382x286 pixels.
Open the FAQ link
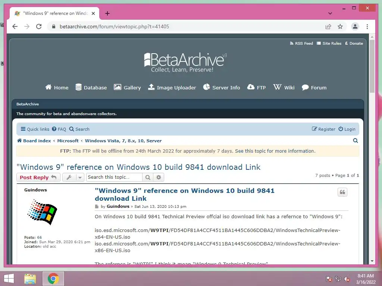[x=59, y=129]
